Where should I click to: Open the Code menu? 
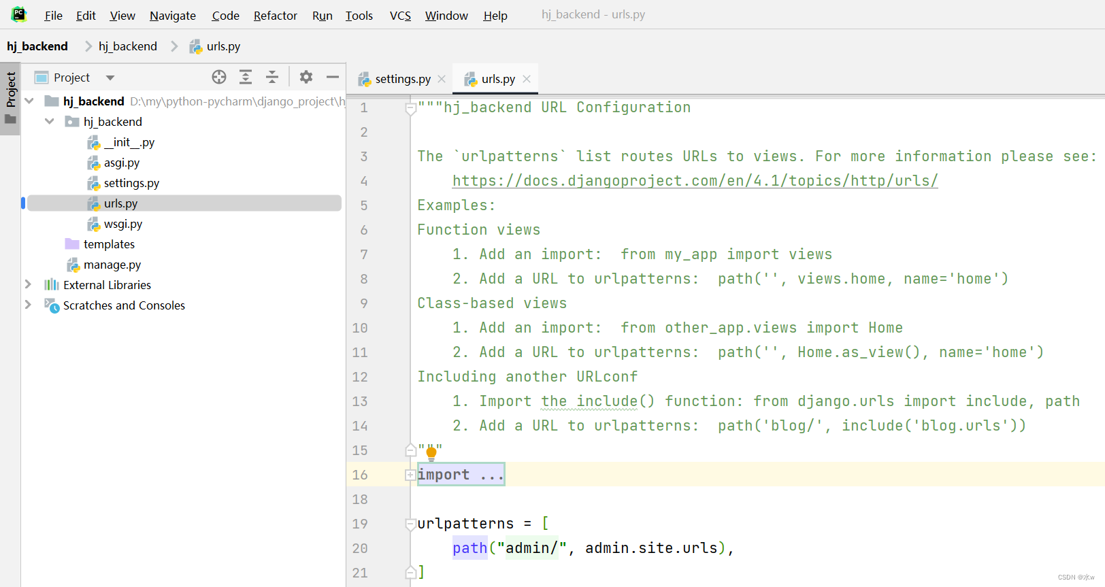(x=225, y=15)
